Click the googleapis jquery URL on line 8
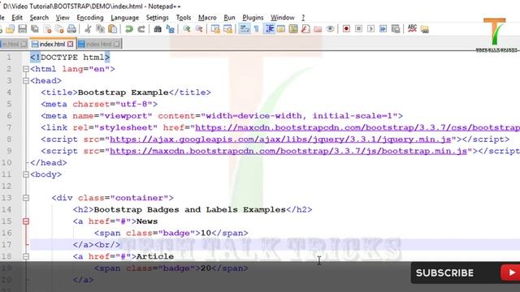This screenshot has height=292, width=520. click(280, 140)
